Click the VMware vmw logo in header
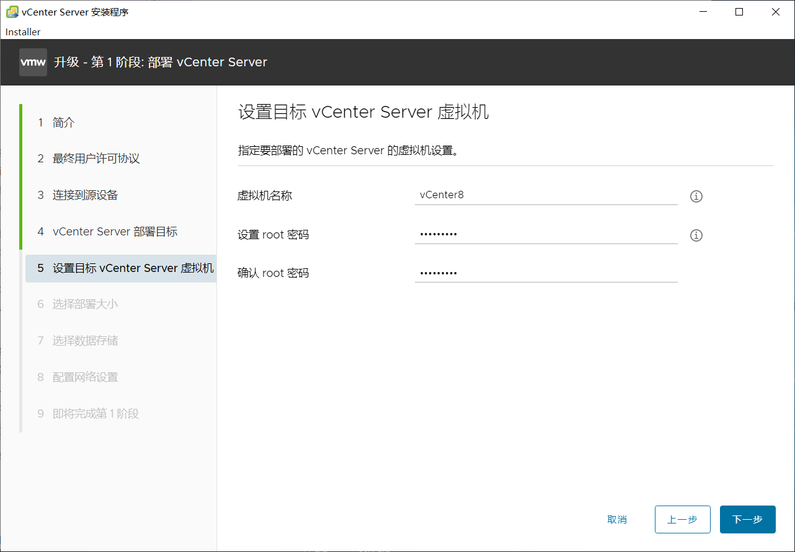This screenshot has height=552, width=795. pyautogui.click(x=33, y=62)
